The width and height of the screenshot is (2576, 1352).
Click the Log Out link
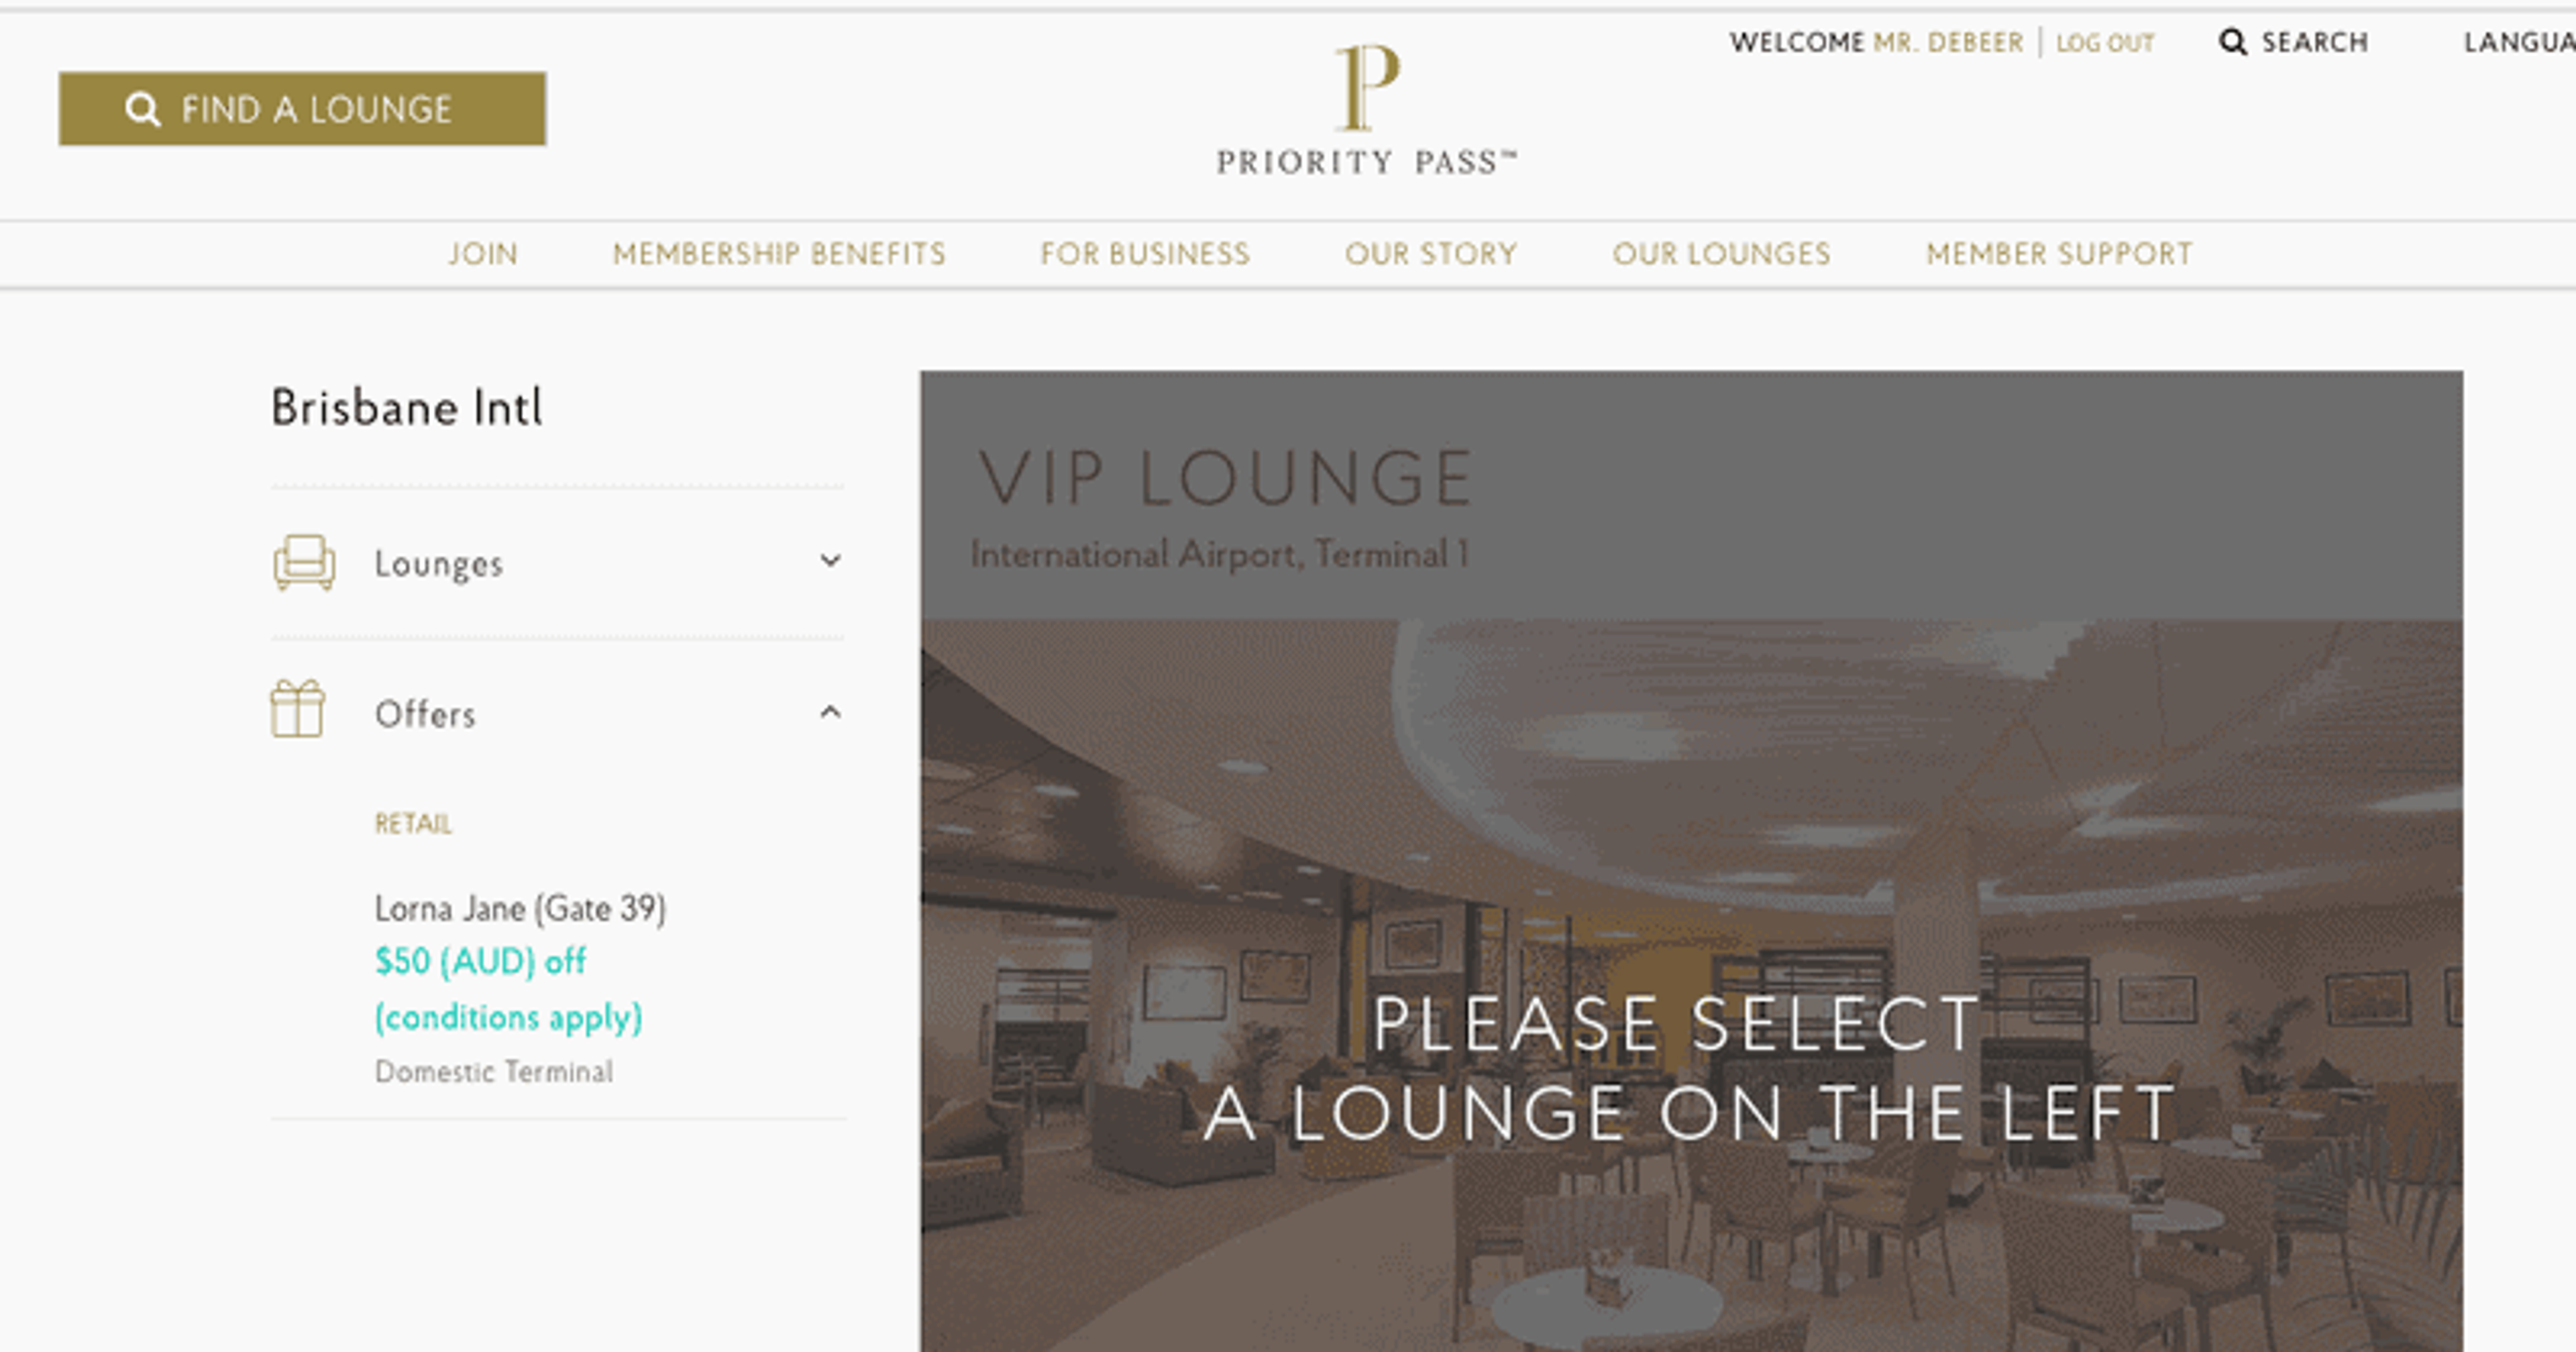click(2105, 43)
